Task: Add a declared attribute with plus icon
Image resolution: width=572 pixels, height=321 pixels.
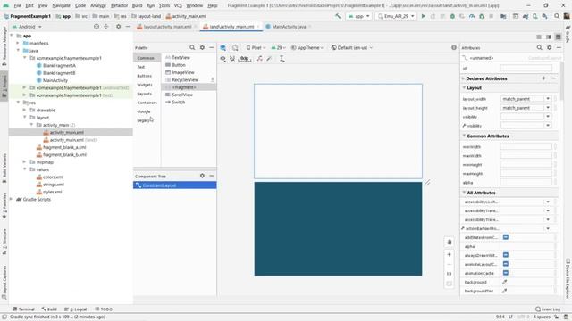Action: click(543, 78)
